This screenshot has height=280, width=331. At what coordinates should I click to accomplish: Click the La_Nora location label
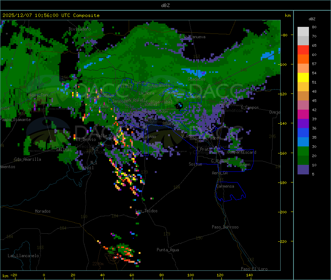[146, 93]
